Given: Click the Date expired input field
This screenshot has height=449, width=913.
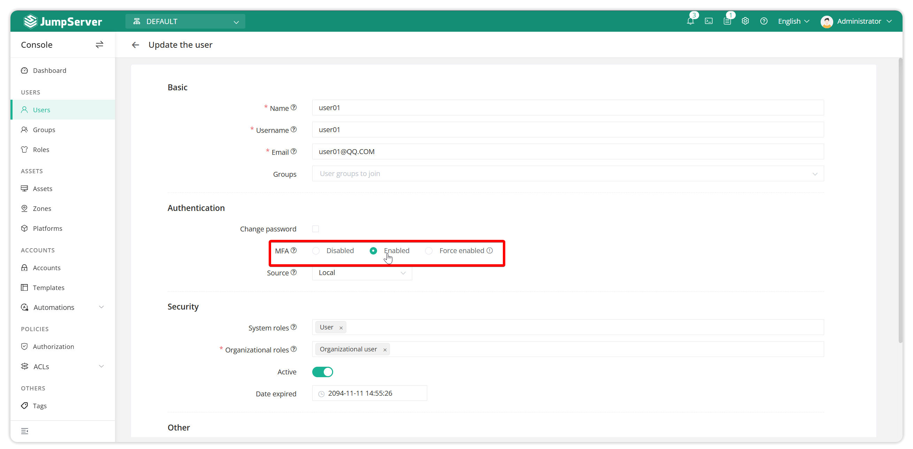Looking at the screenshot, I should pos(369,393).
